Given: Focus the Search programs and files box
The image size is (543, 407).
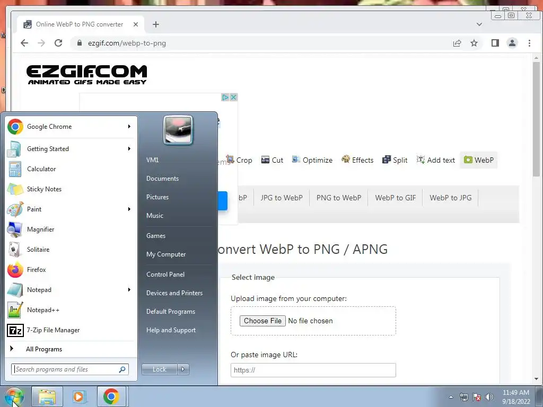Looking at the screenshot, I should [70, 369].
